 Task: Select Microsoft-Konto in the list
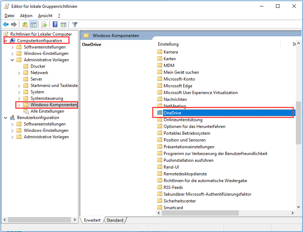click(x=179, y=79)
